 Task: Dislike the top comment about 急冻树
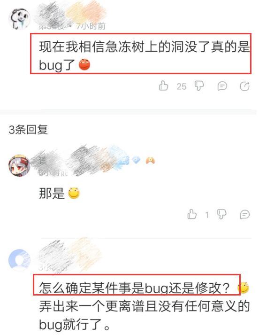tap(199, 86)
